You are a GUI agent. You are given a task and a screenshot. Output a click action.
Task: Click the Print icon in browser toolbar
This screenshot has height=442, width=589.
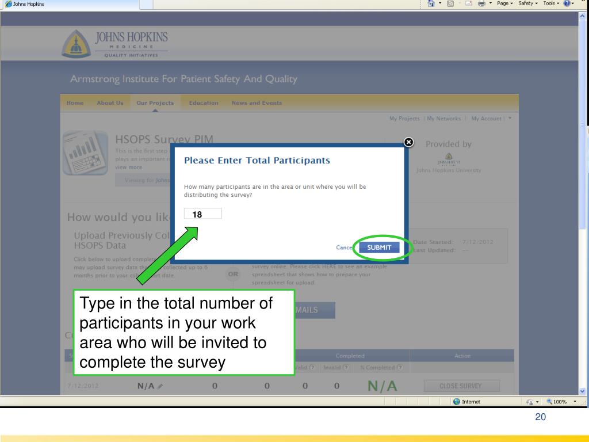[481, 3]
